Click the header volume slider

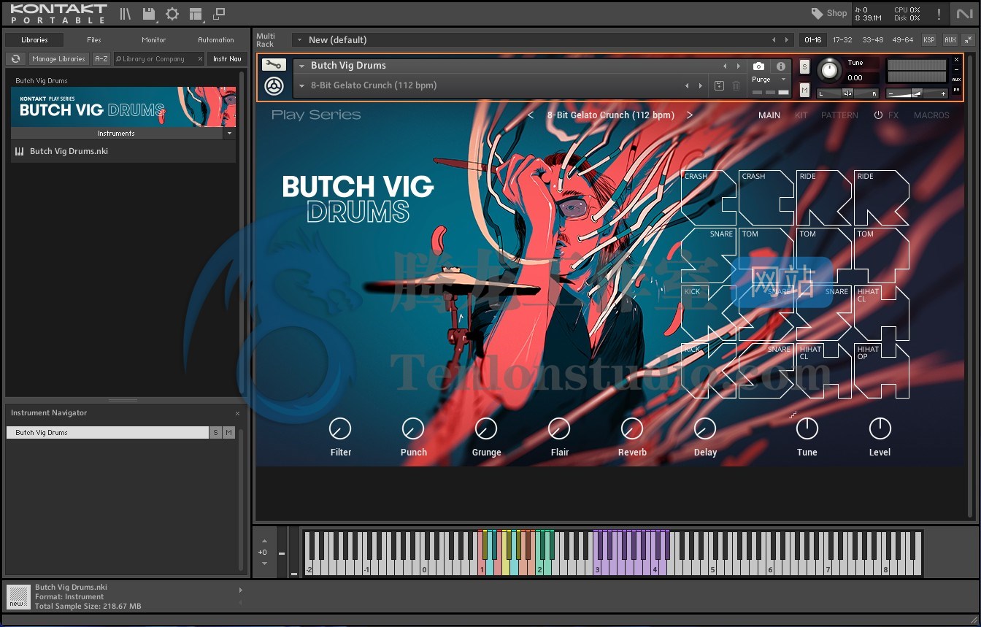tap(917, 93)
